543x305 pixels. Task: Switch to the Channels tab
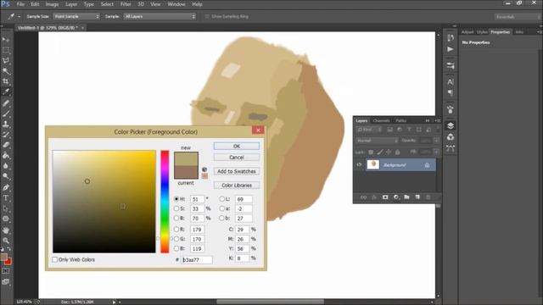(381, 120)
